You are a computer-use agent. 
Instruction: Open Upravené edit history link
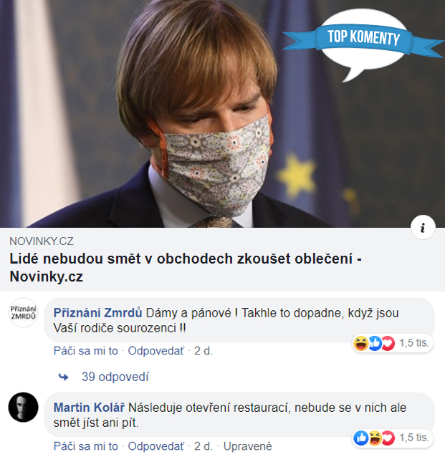(x=248, y=446)
